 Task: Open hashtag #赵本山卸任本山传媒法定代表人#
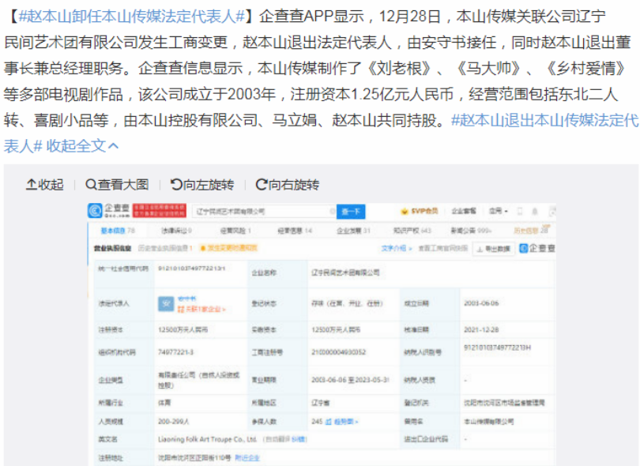132,17
